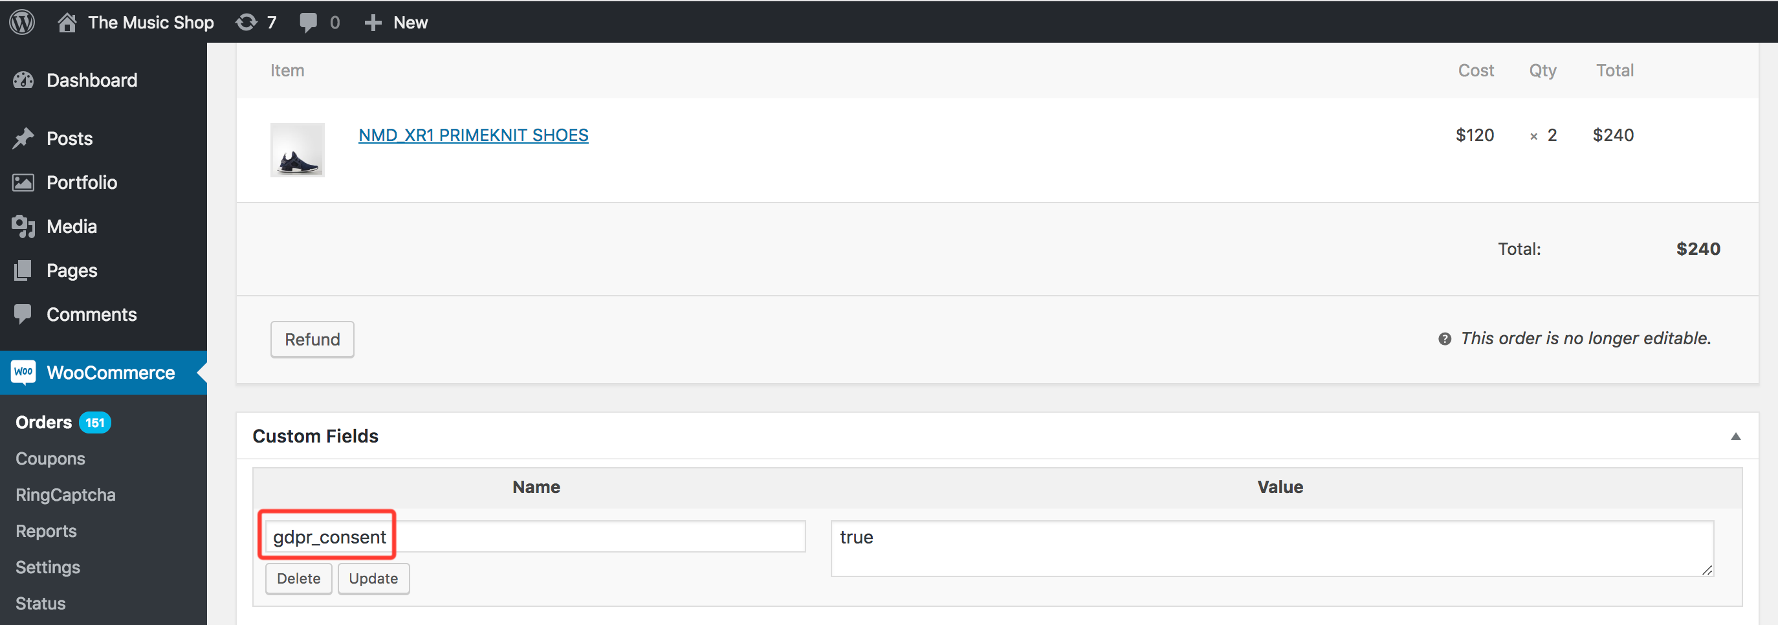Click the updates refresh icon
This screenshot has width=1778, height=625.
[x=247, y=22]
